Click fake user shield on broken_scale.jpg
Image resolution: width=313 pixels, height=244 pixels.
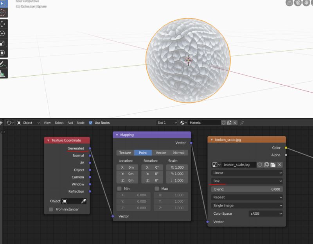pos(259,165)
